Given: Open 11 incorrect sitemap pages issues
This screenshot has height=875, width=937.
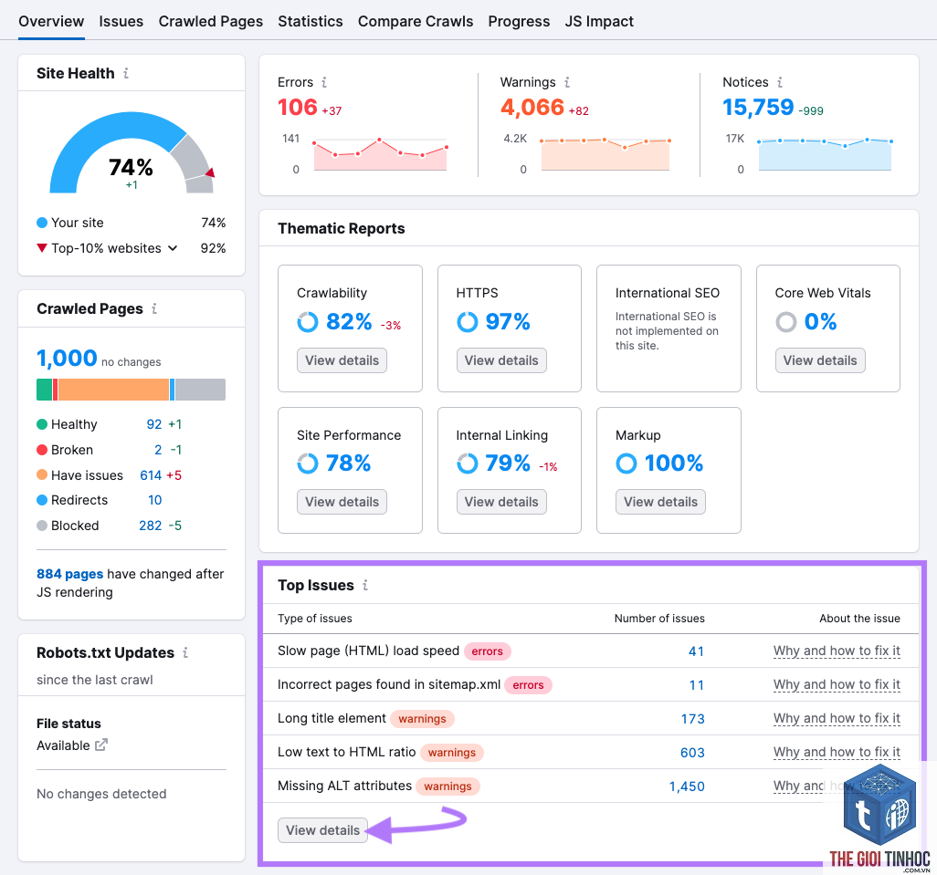Looking at the screenshot, I should pyautogui.click(x=697, y=685).
